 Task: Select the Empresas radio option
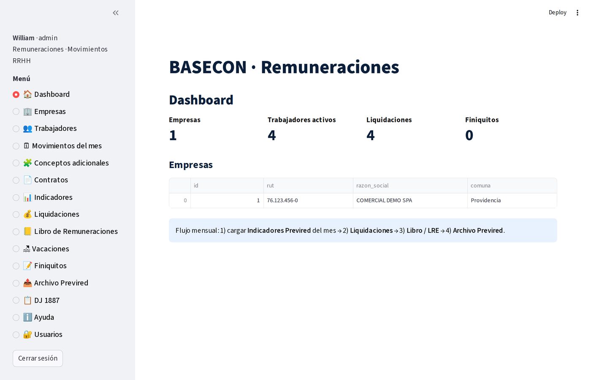point(16,111)
